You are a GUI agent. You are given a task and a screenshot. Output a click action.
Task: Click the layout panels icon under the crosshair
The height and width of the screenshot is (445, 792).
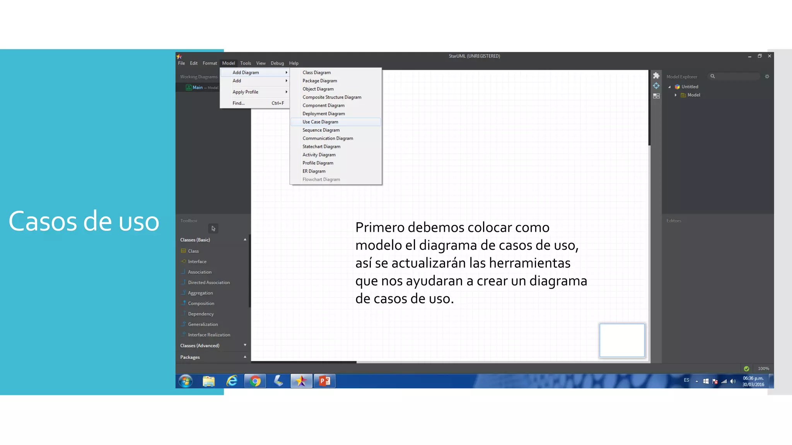(656, 96)
